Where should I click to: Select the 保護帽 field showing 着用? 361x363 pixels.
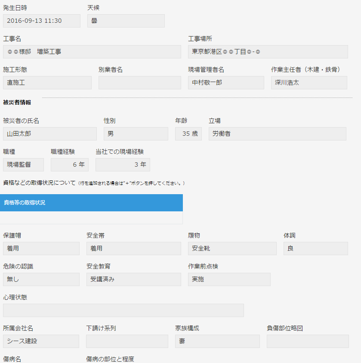[x=41, y=248]
